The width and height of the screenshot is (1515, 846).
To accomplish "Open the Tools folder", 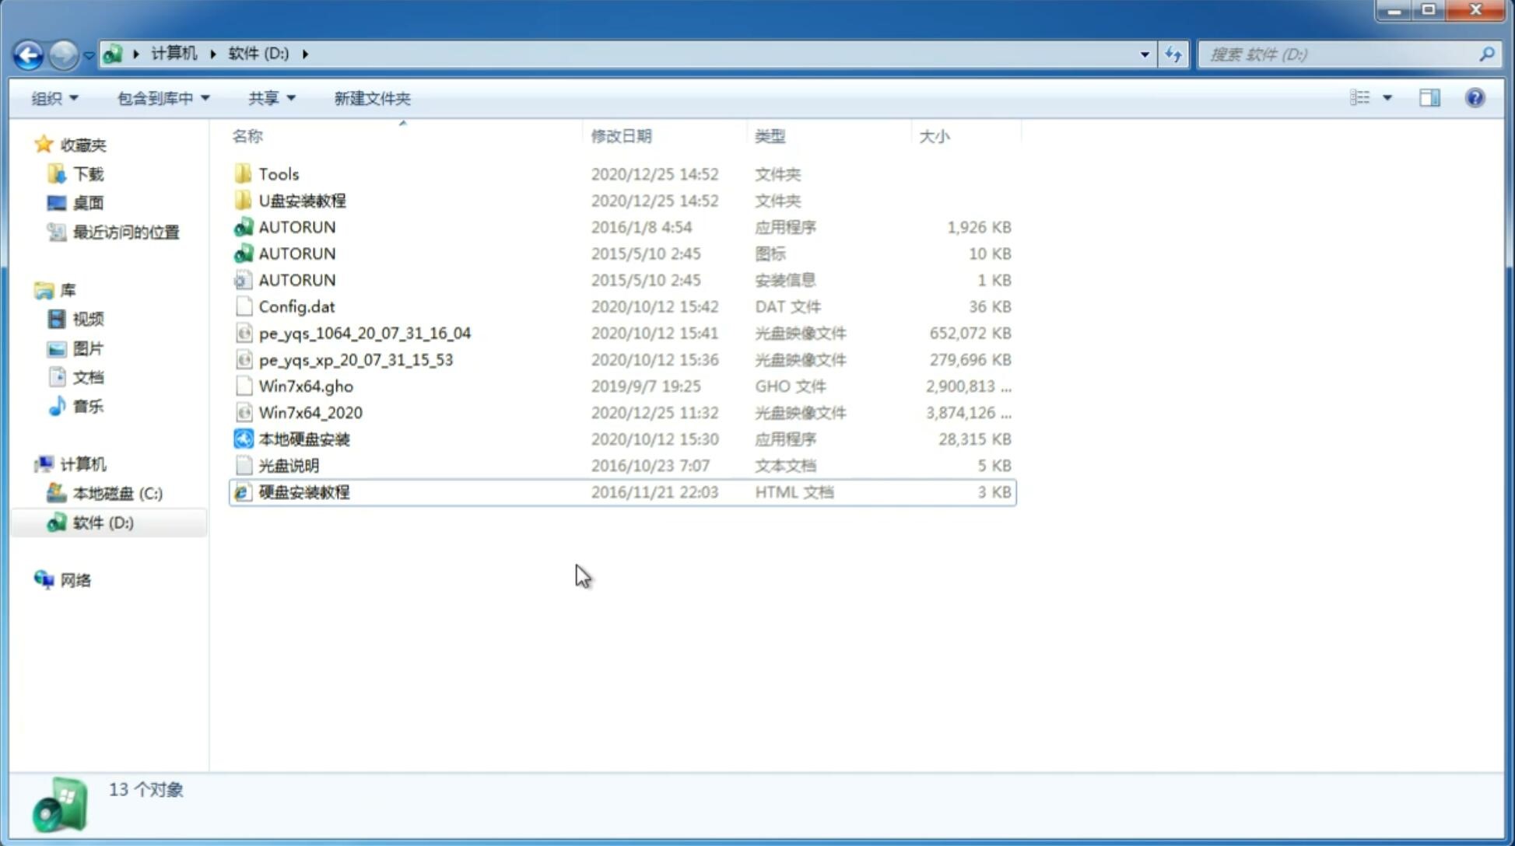I will (x=278, y=173).
